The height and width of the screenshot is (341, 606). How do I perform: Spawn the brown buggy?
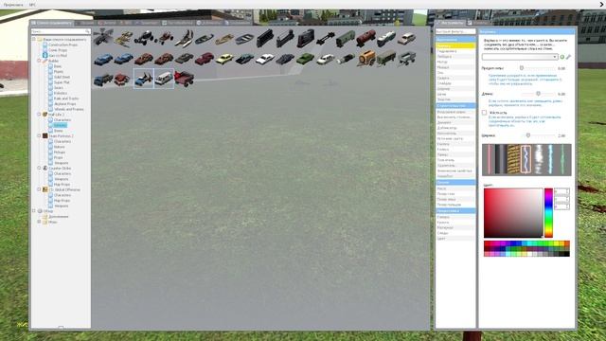[164, 39]
